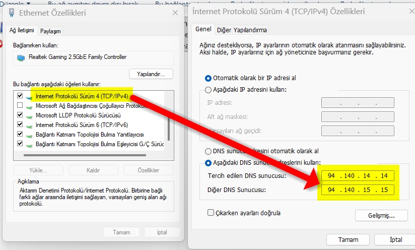The image size is (415, 250).
Task: Select the IPv4 protocol network icon
Action: [29, 97]
